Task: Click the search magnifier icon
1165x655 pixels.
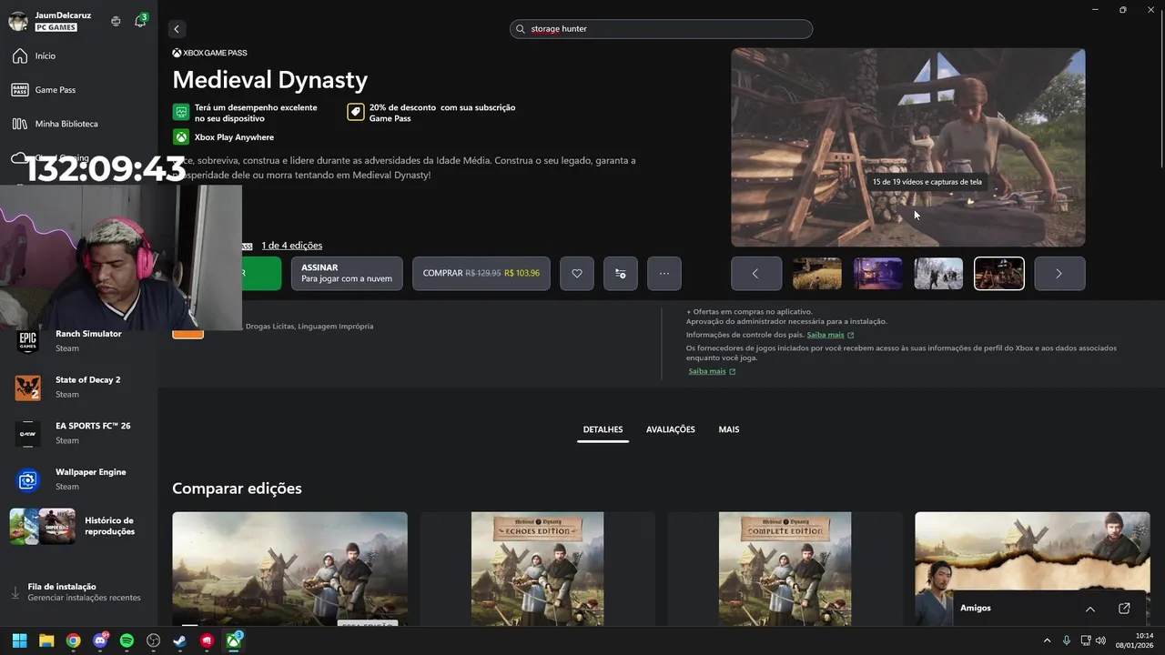Action: tap(522, 29)
